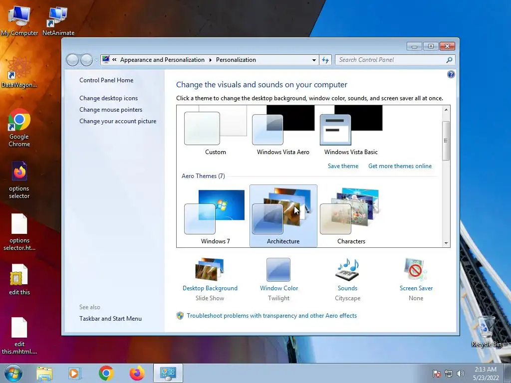Screen dimensions: 511x383
Task: Click the theme list scrollbar thumb
Action: [446, 140]
